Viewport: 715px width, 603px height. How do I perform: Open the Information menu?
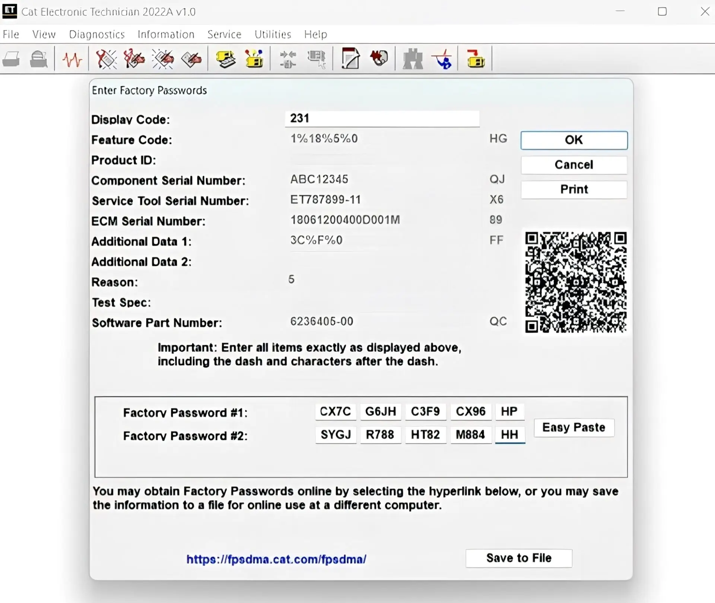[x=166, y=34]
